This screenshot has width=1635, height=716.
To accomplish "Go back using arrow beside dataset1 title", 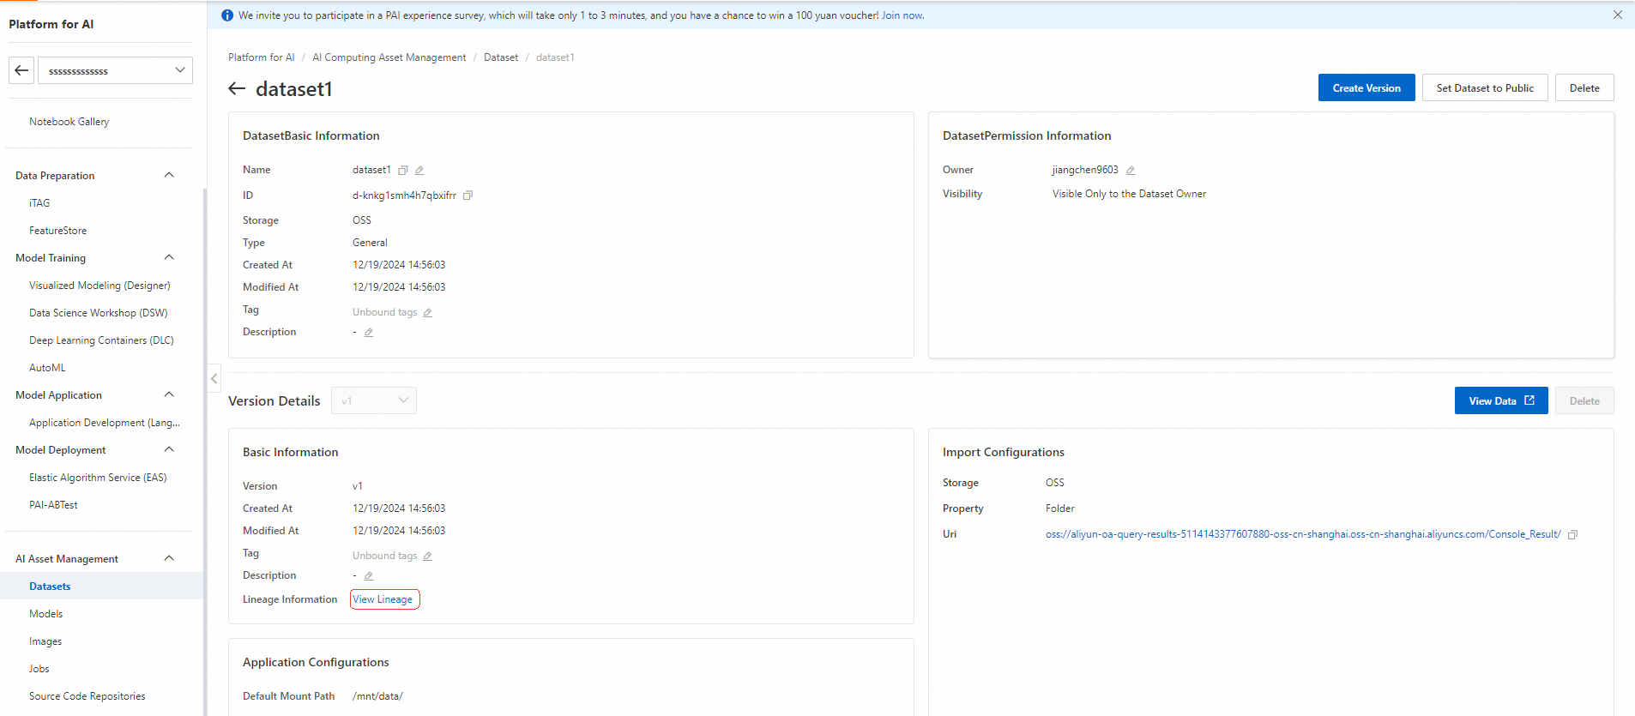I will pos(237,88).
